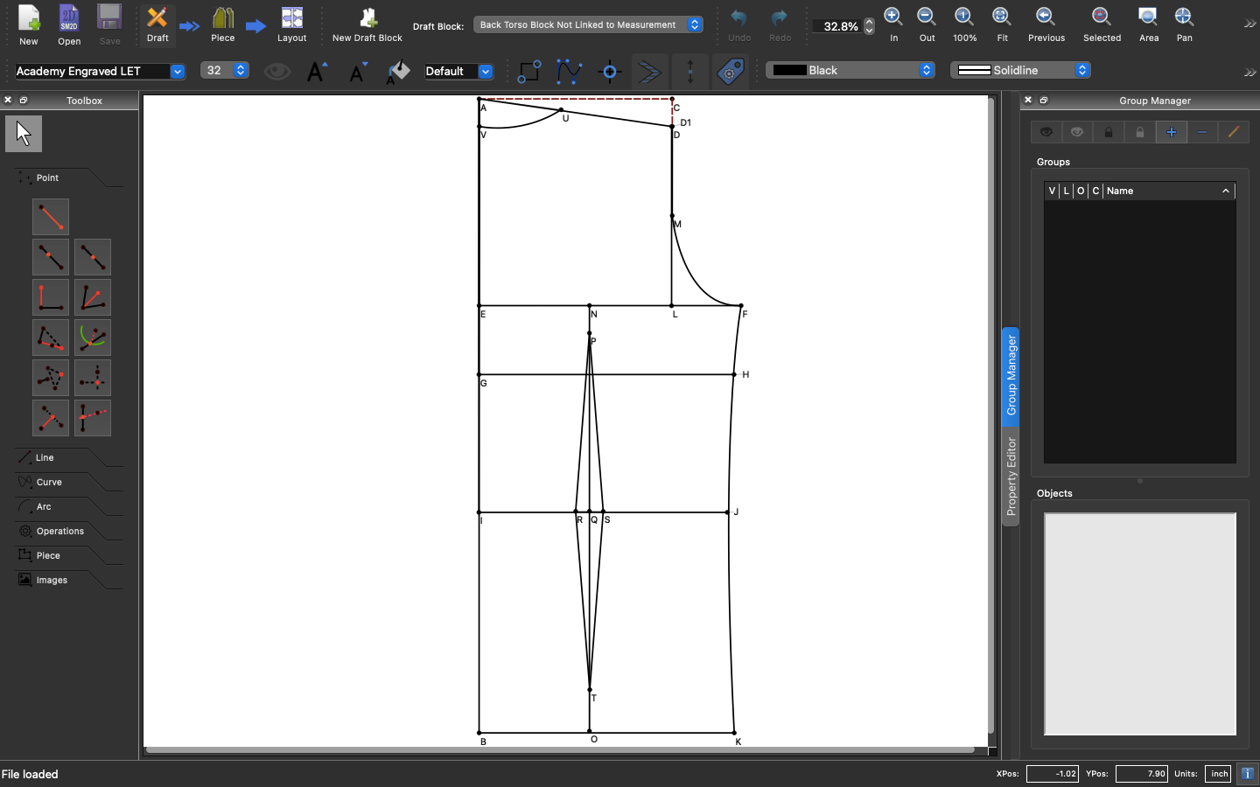
Task: Toggle point name visibility eye in toolbar
Action: [277, 72]
